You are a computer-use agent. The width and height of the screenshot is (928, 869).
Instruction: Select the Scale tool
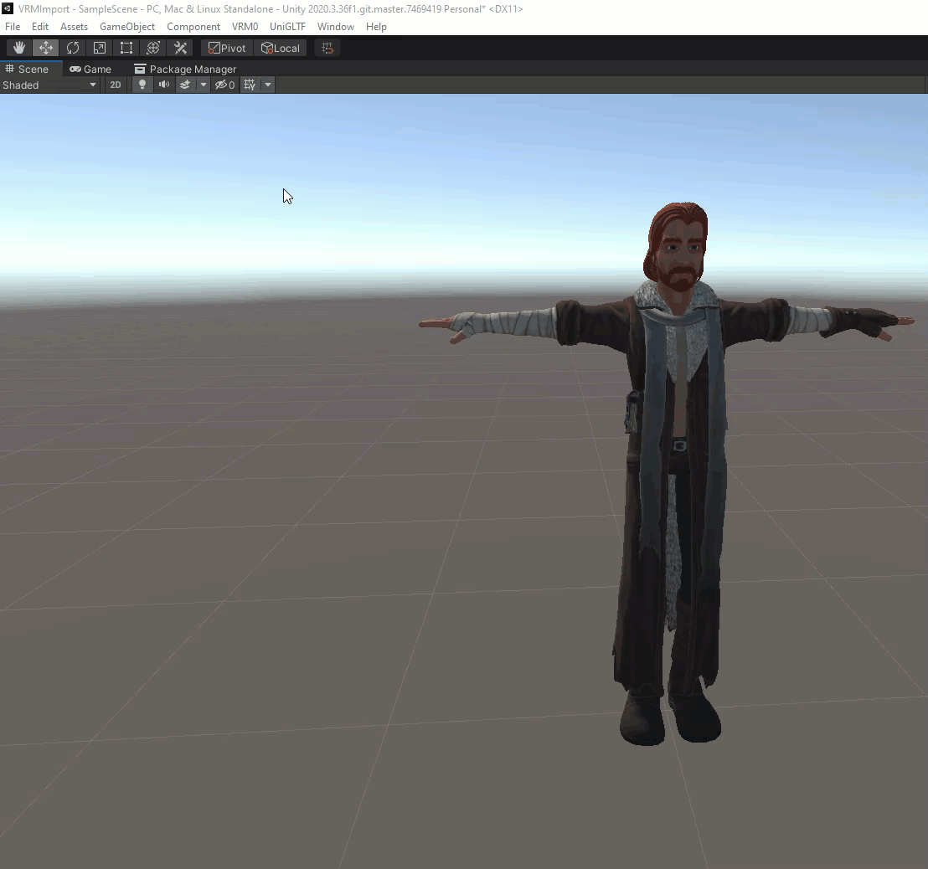pos(100,48)
